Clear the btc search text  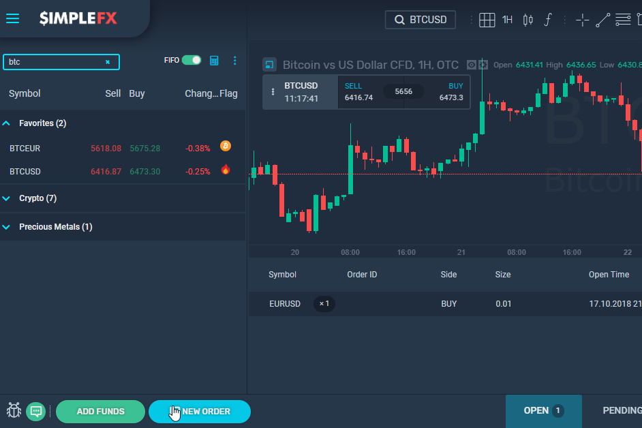coord(108,62)
